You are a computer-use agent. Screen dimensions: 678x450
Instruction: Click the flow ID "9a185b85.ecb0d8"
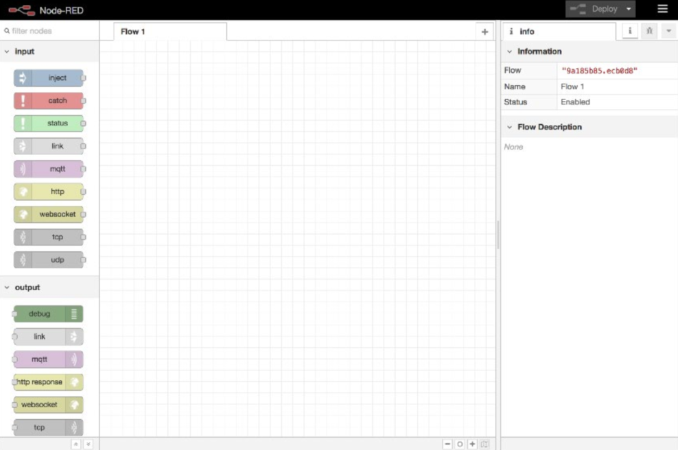[x=599, y=71]
